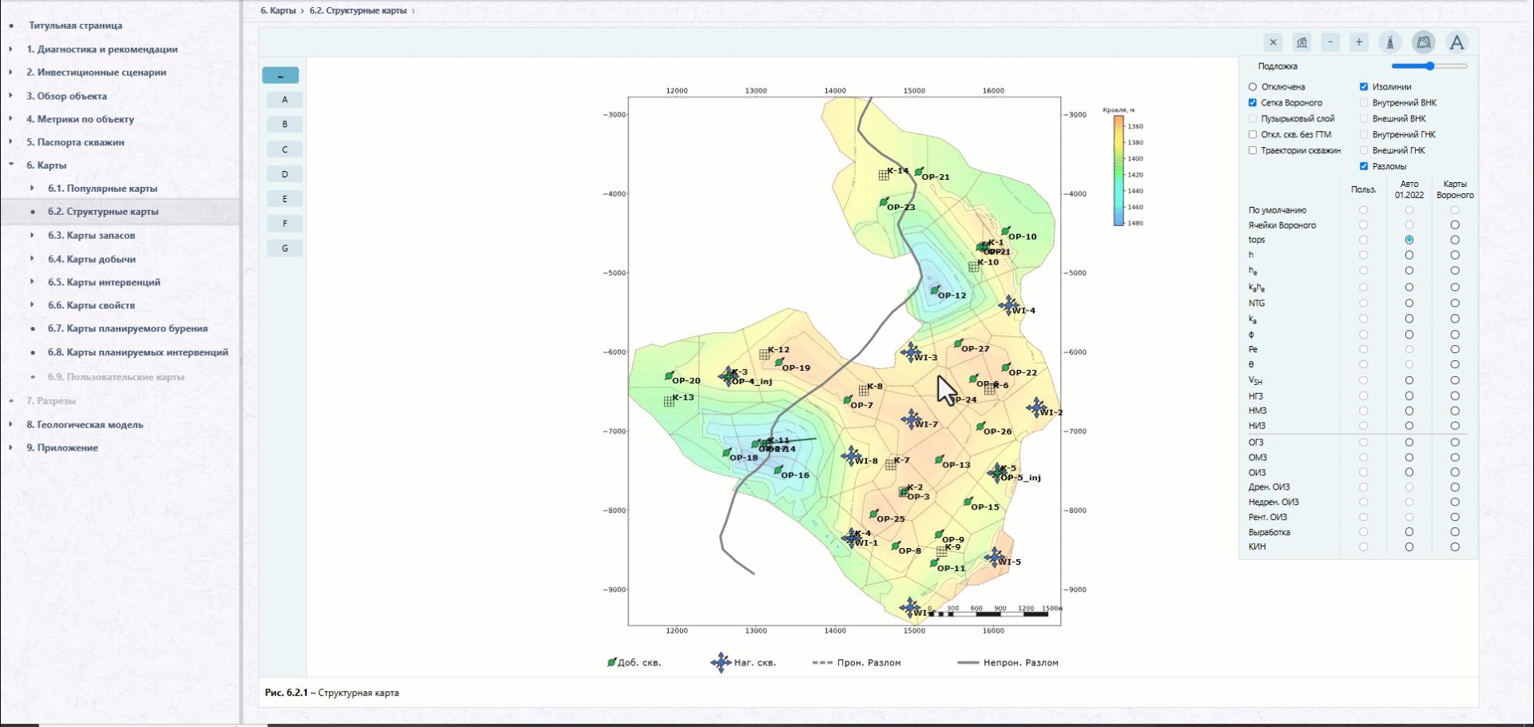Select the NTG radio in Авто column
The height and width of the screenshot is (727, 1534).
point(1409,303)
